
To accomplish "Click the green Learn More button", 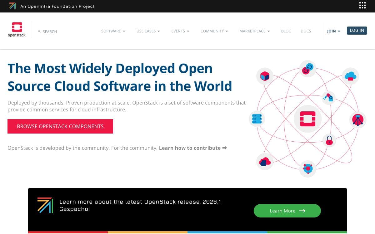I will click(x=287, y=211).
